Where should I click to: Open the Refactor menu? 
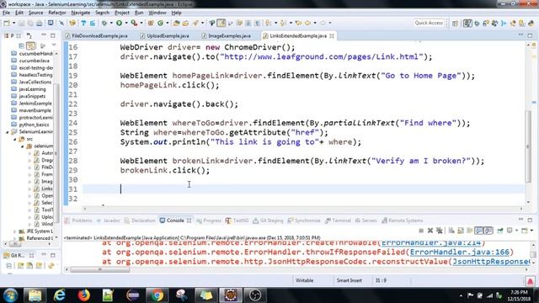point(57,13)
